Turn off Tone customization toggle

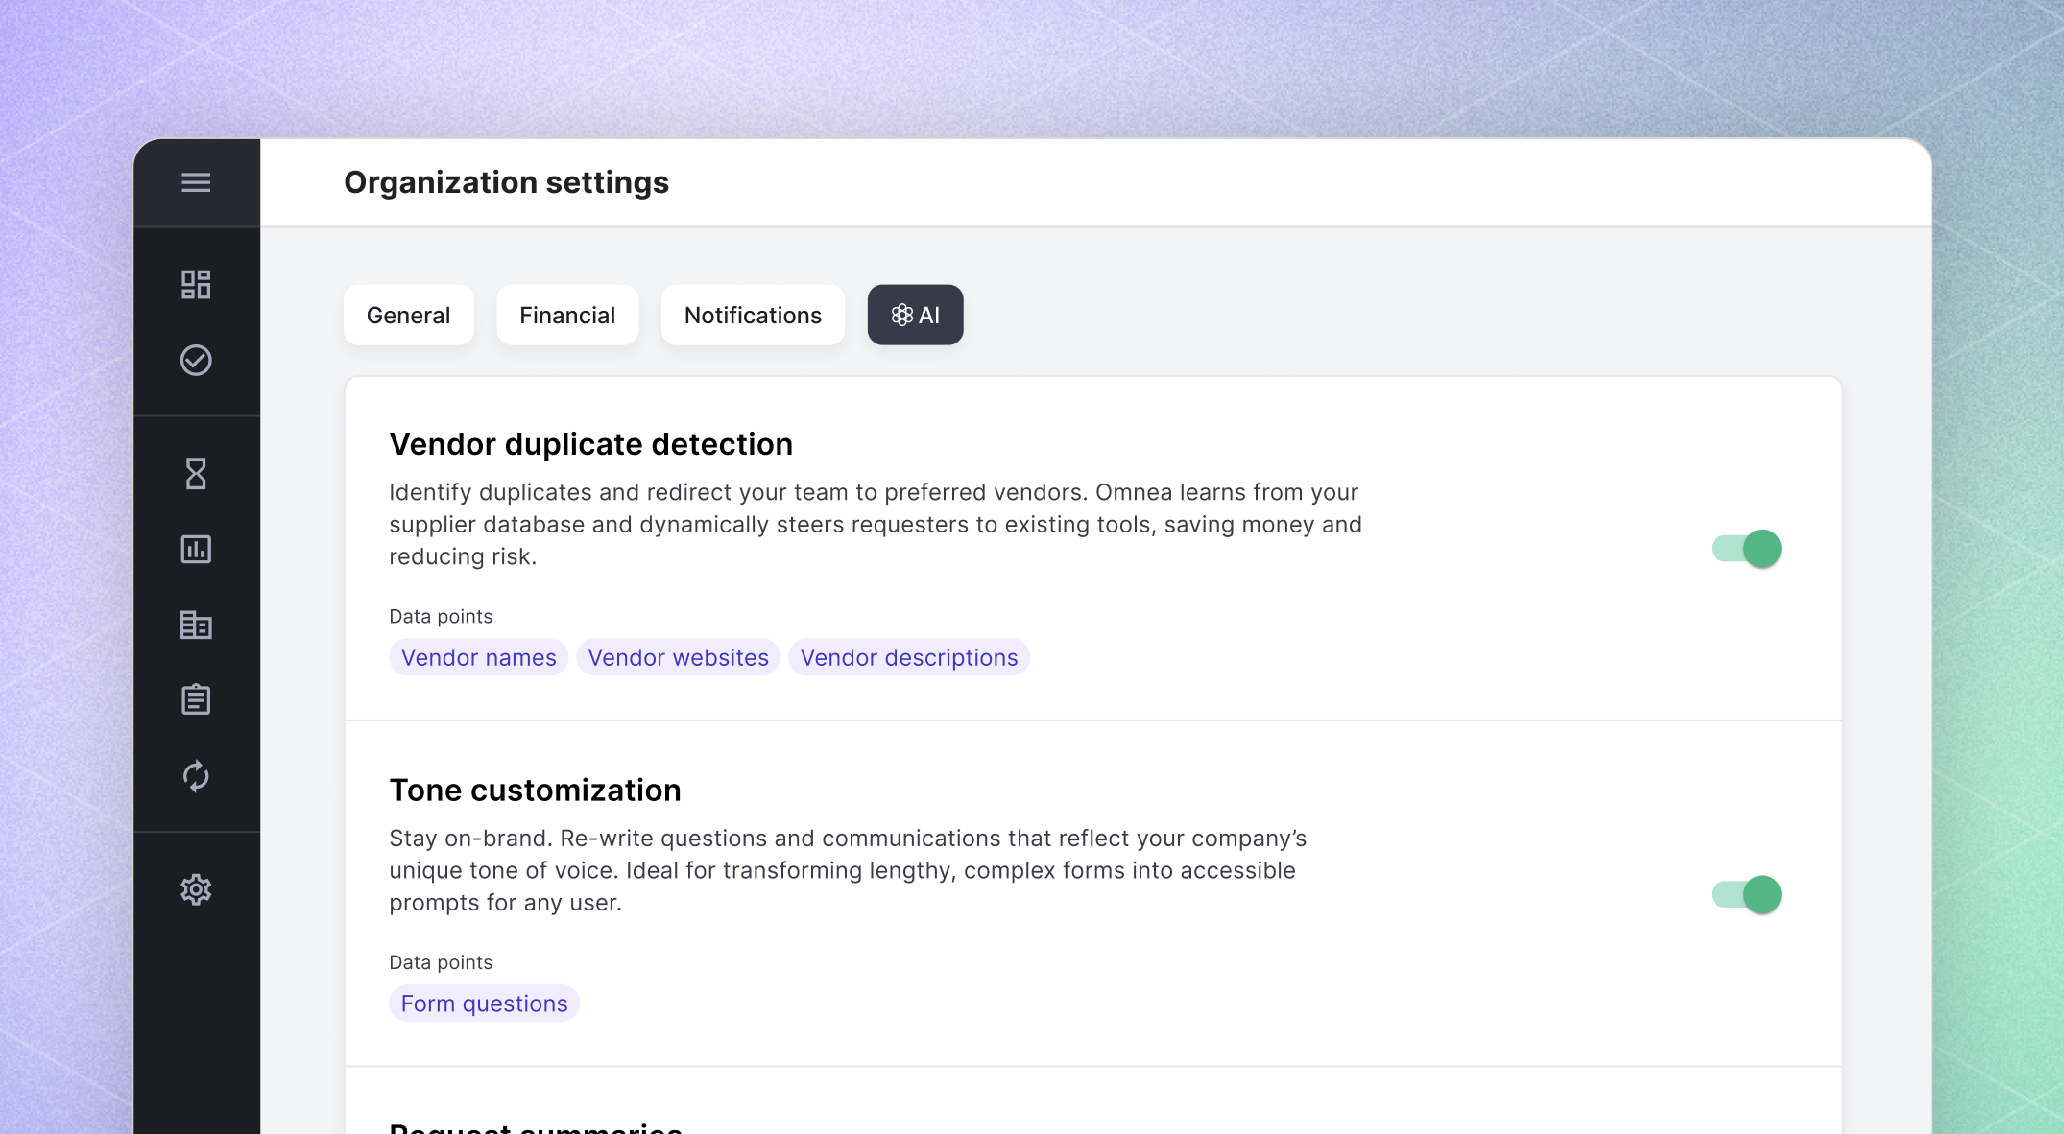[1746, 894]
